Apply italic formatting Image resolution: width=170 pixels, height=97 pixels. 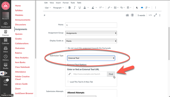[x=75, y=8]
